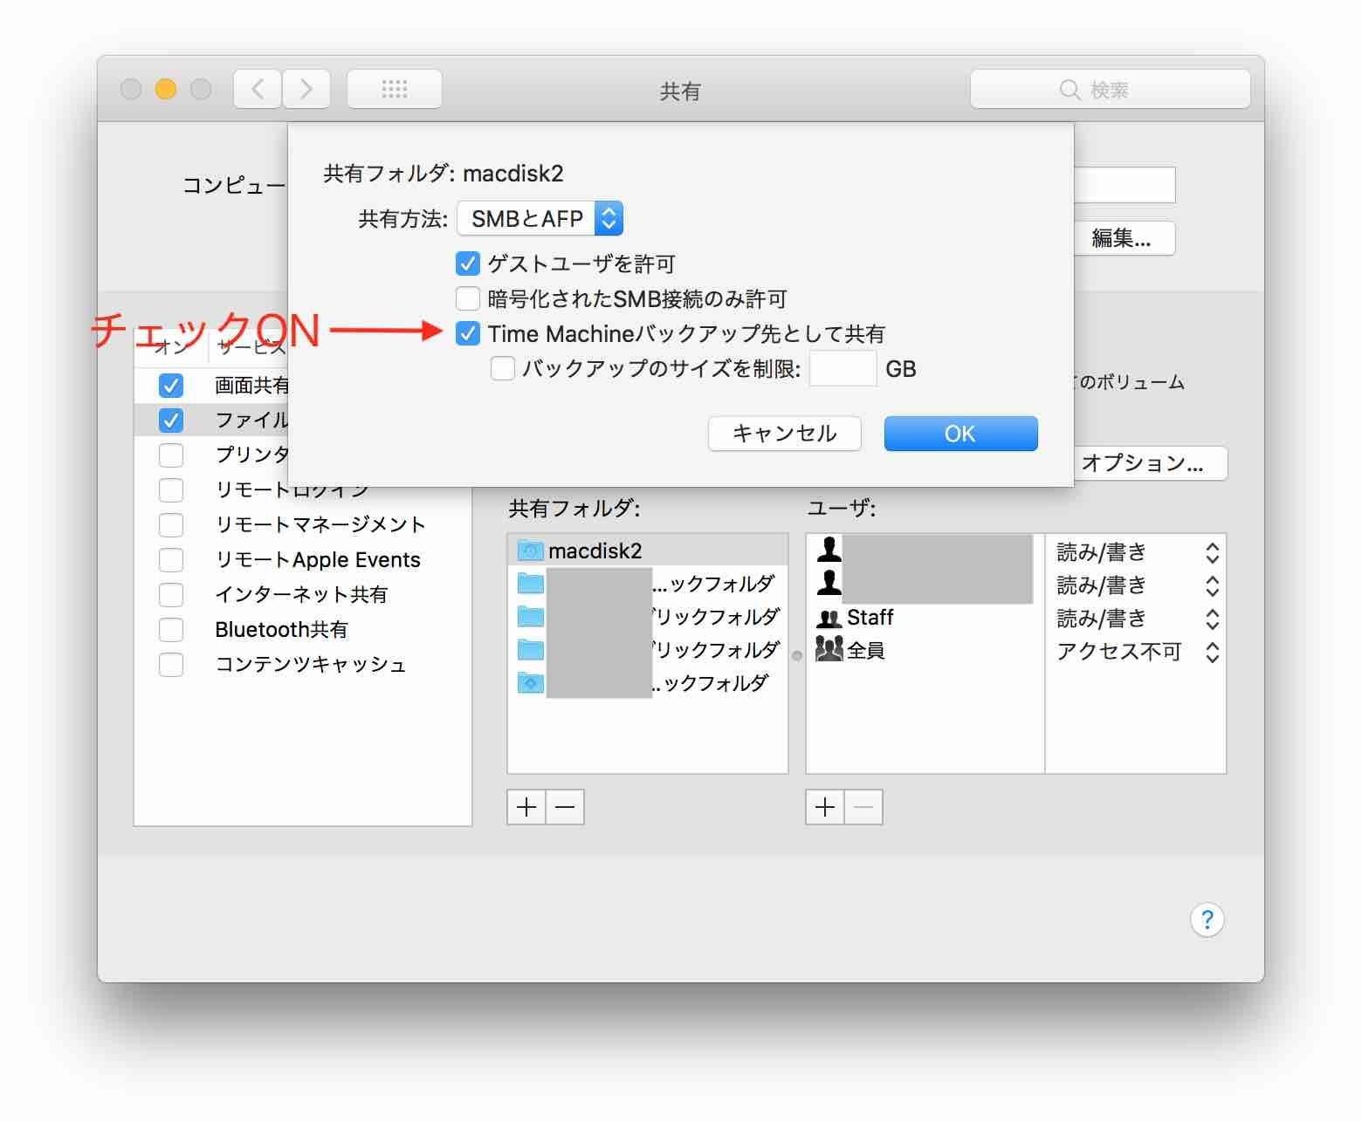The width and height of the screenshot is (1362, 1122).
Task: Show all preferences grid button
Action: (x=395, y=89)
